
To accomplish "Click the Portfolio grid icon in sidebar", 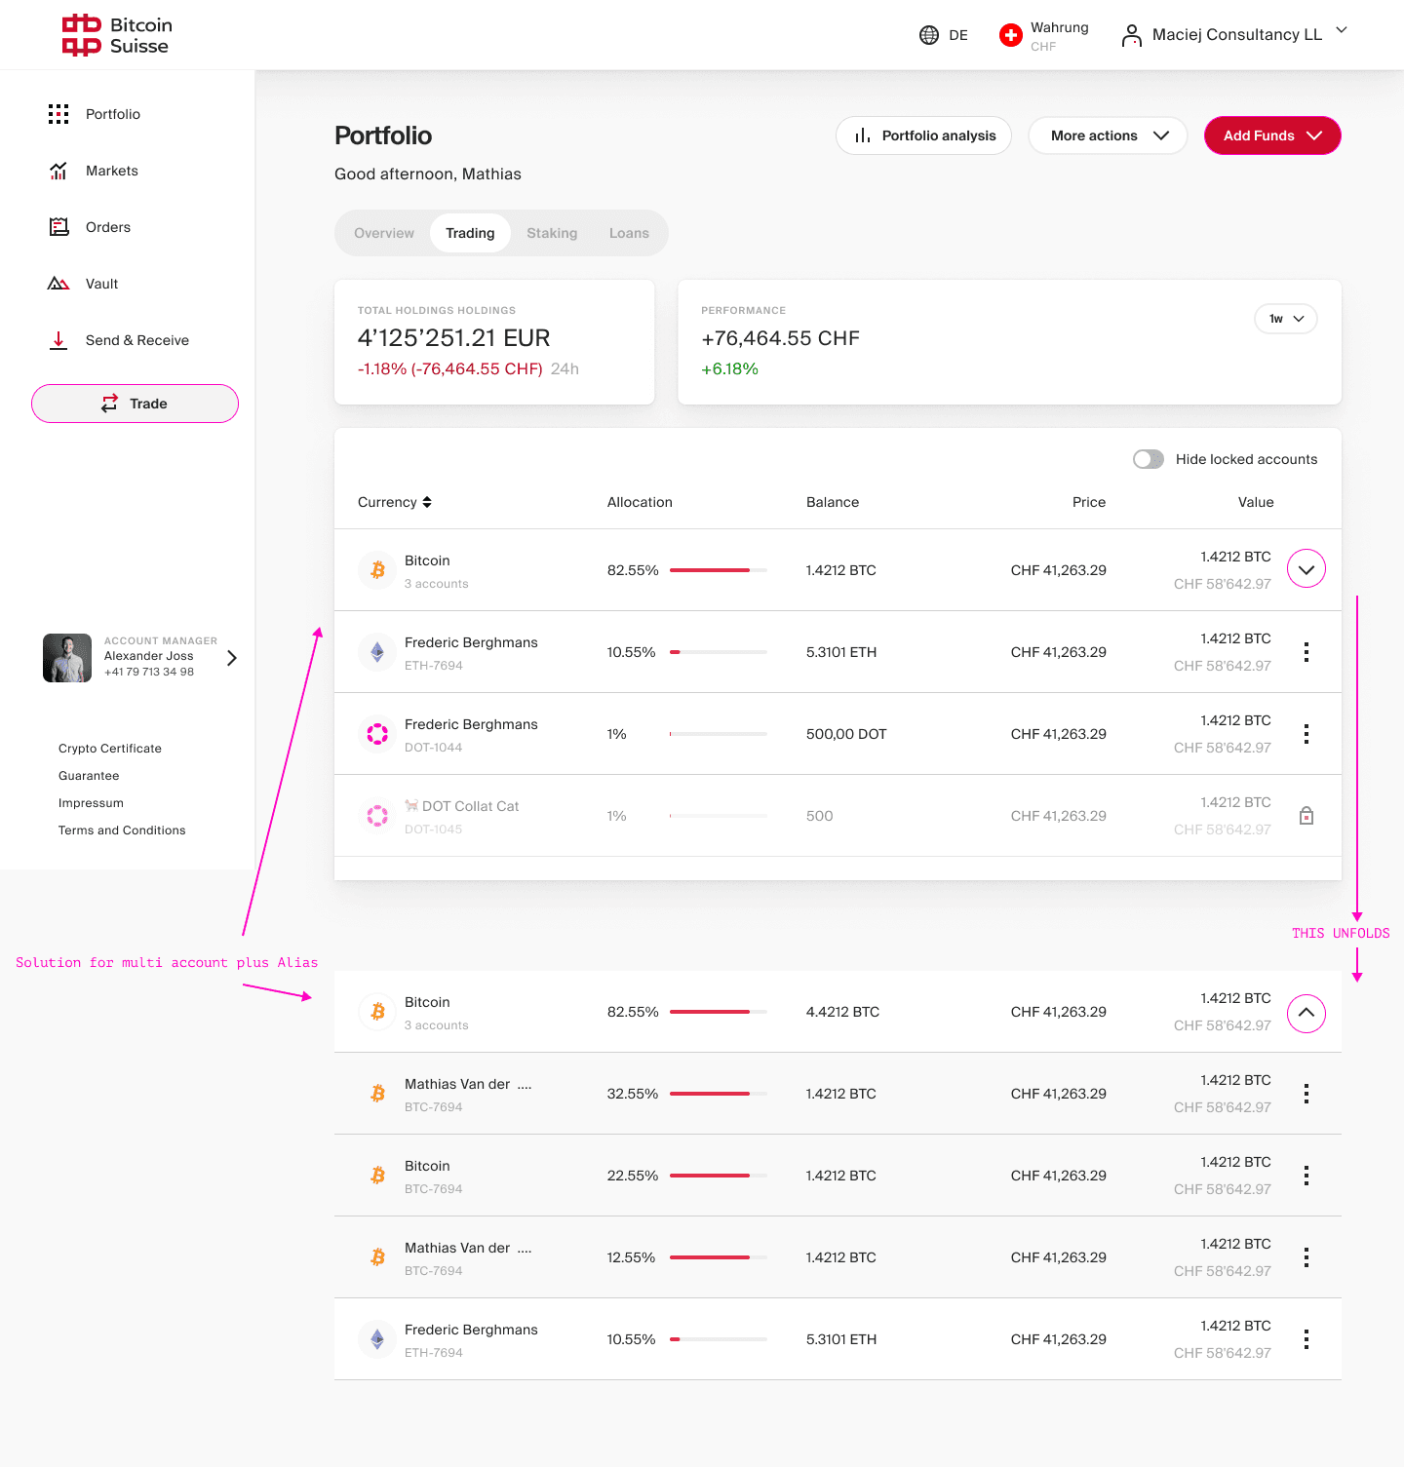I will pos(58,114).
